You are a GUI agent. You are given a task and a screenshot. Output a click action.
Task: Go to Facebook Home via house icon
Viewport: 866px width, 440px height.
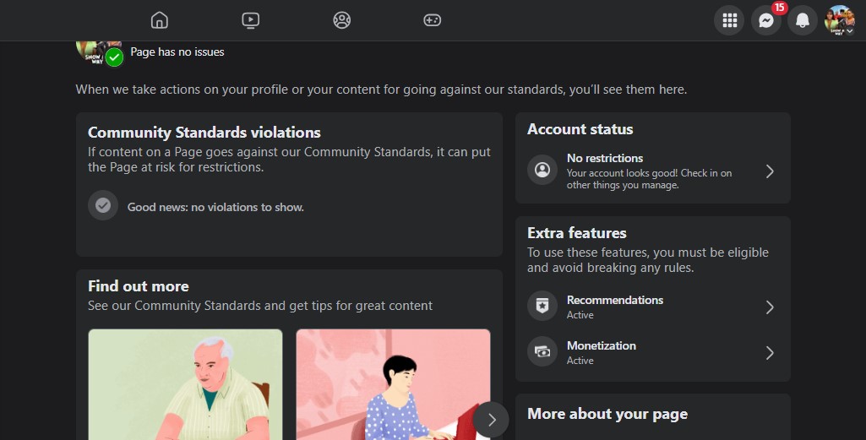[160, 20]
